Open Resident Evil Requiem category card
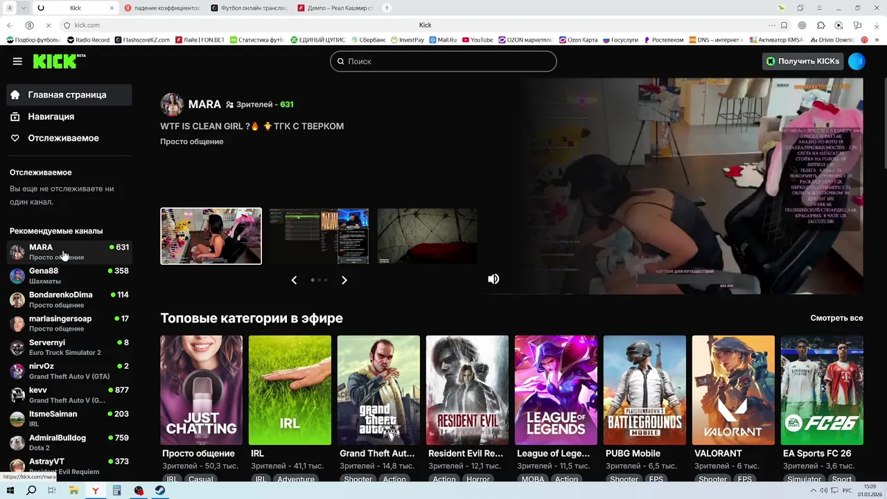Screen dimensions: 887x499 click(x=467, y=390)
